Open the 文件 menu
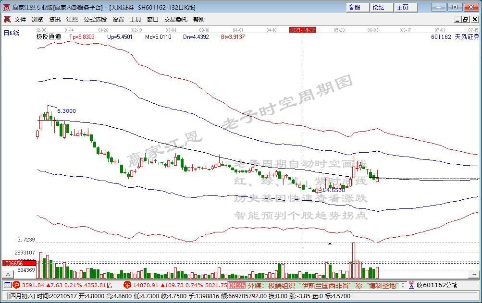482x303 pixels. pyautogui.click(x=20, y=20)
